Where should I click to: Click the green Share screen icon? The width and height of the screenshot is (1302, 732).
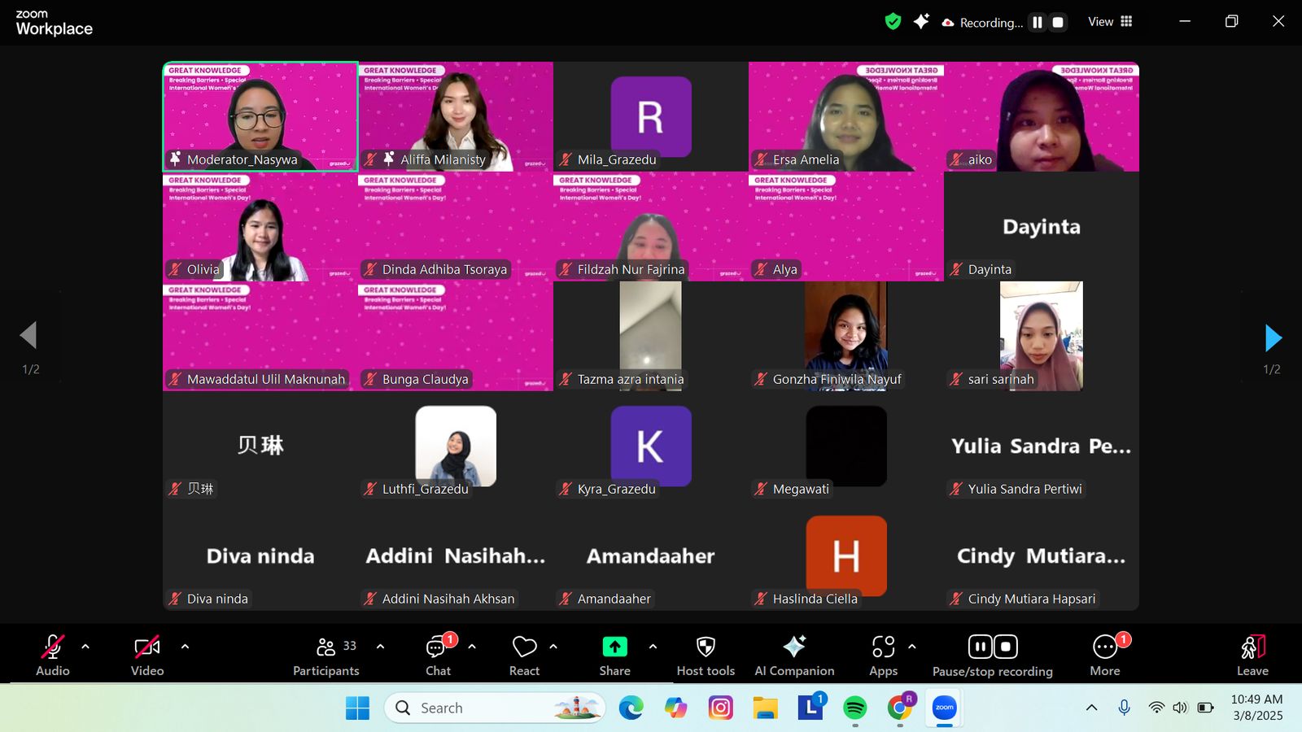pyautogui.click(x=614, y=647)
